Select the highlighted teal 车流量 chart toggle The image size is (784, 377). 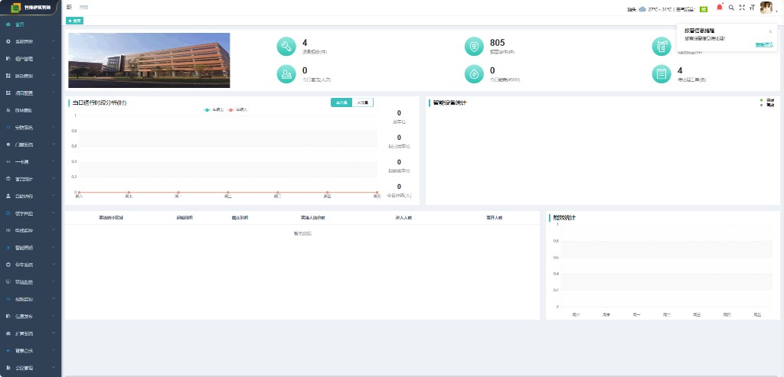pos(341,102)
